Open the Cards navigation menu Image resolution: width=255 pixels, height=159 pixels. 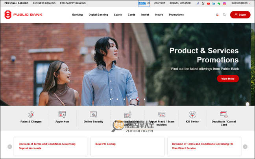pyautogui.click(x=131, y=15)
